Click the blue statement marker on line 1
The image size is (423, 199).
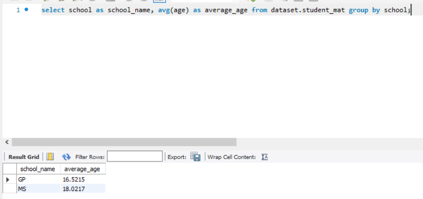(x=26, y=10)
